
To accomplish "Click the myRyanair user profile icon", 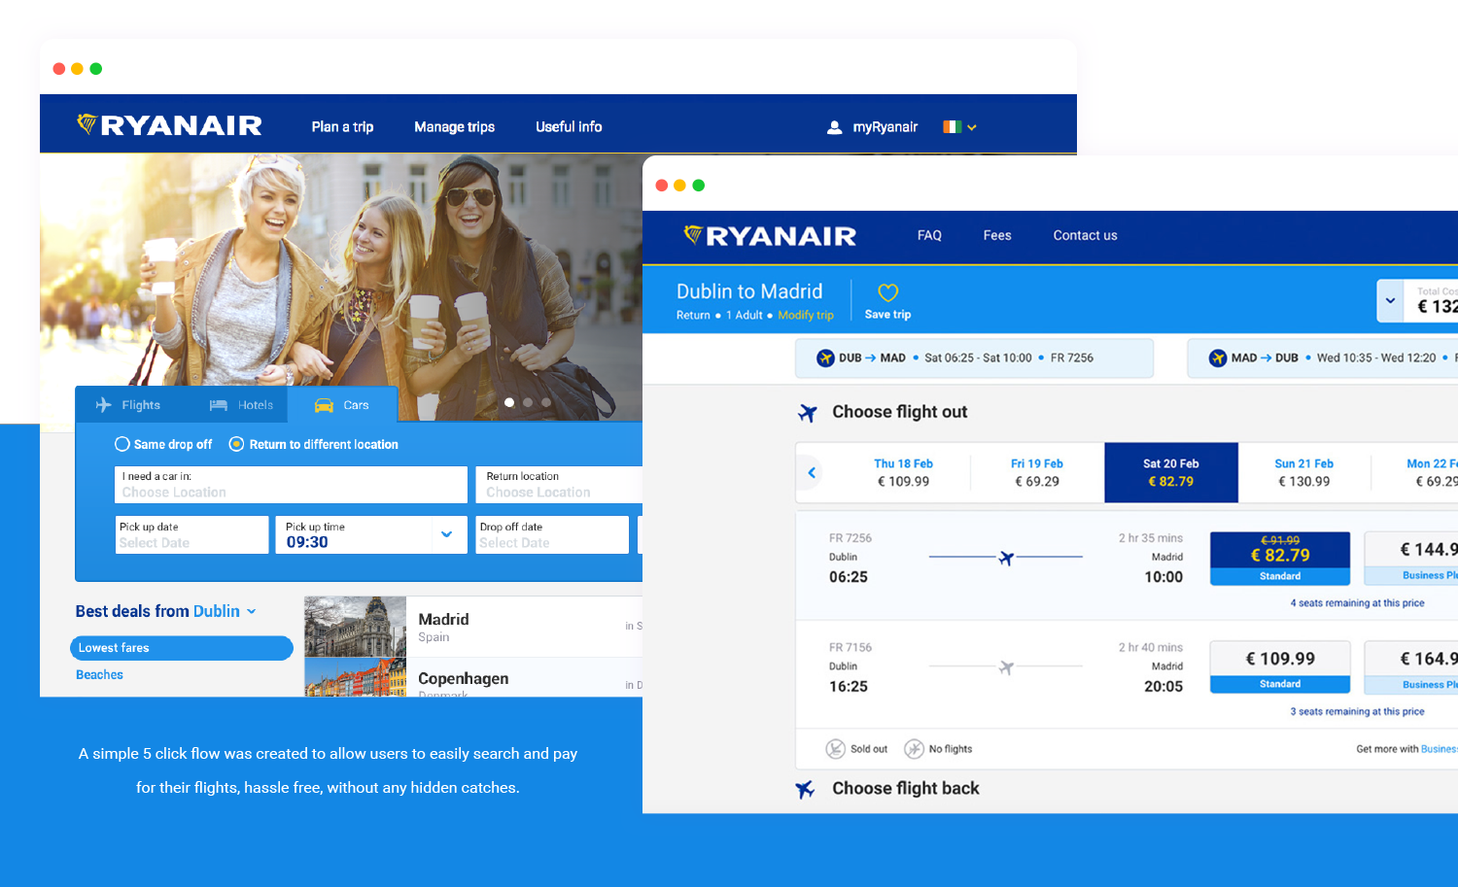I will pos(834,127).
